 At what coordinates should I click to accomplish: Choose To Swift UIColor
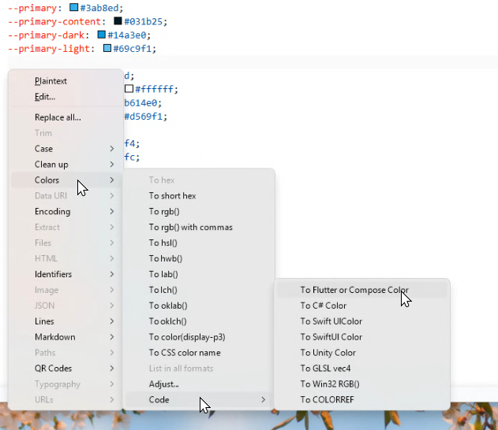pyautogui.click(x=331, y=321)
